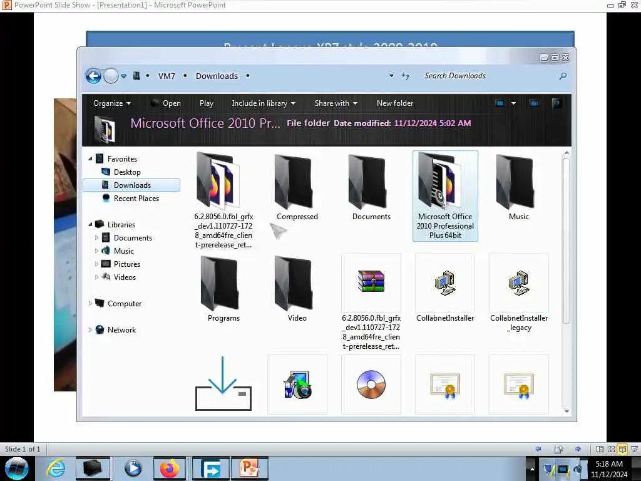
Task: Open Firefox from the taskbar
Action: pos(169,468)
